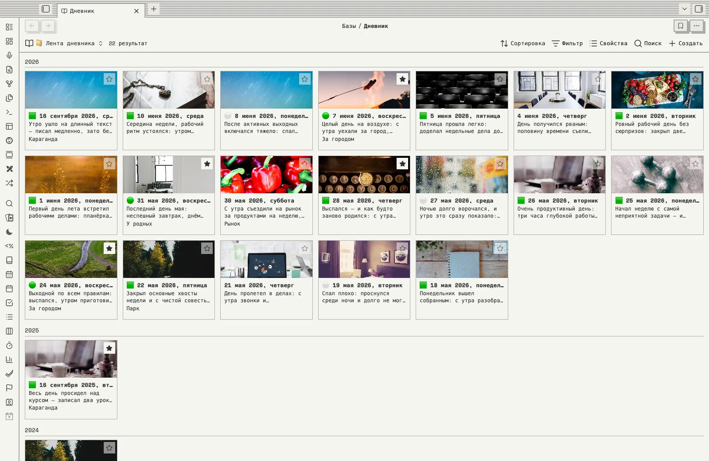Viewport: 709px width, 461px height.
Task: Click the green status circle on 24 мая 2026 card
Action: click(x=32, y=285)
